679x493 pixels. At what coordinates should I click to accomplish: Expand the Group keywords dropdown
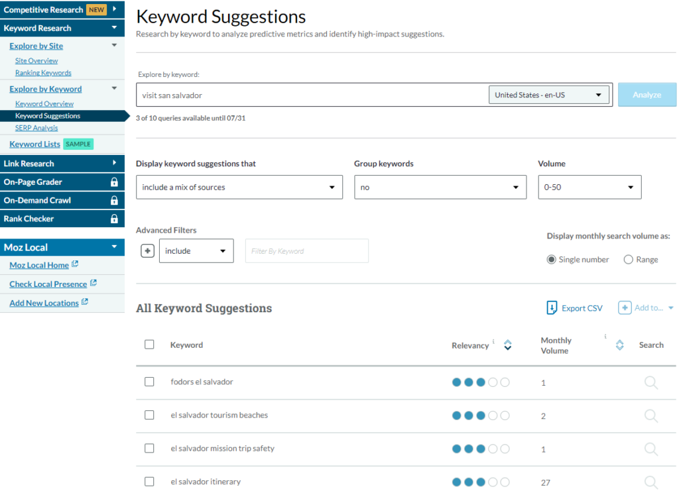click(440, 188)
